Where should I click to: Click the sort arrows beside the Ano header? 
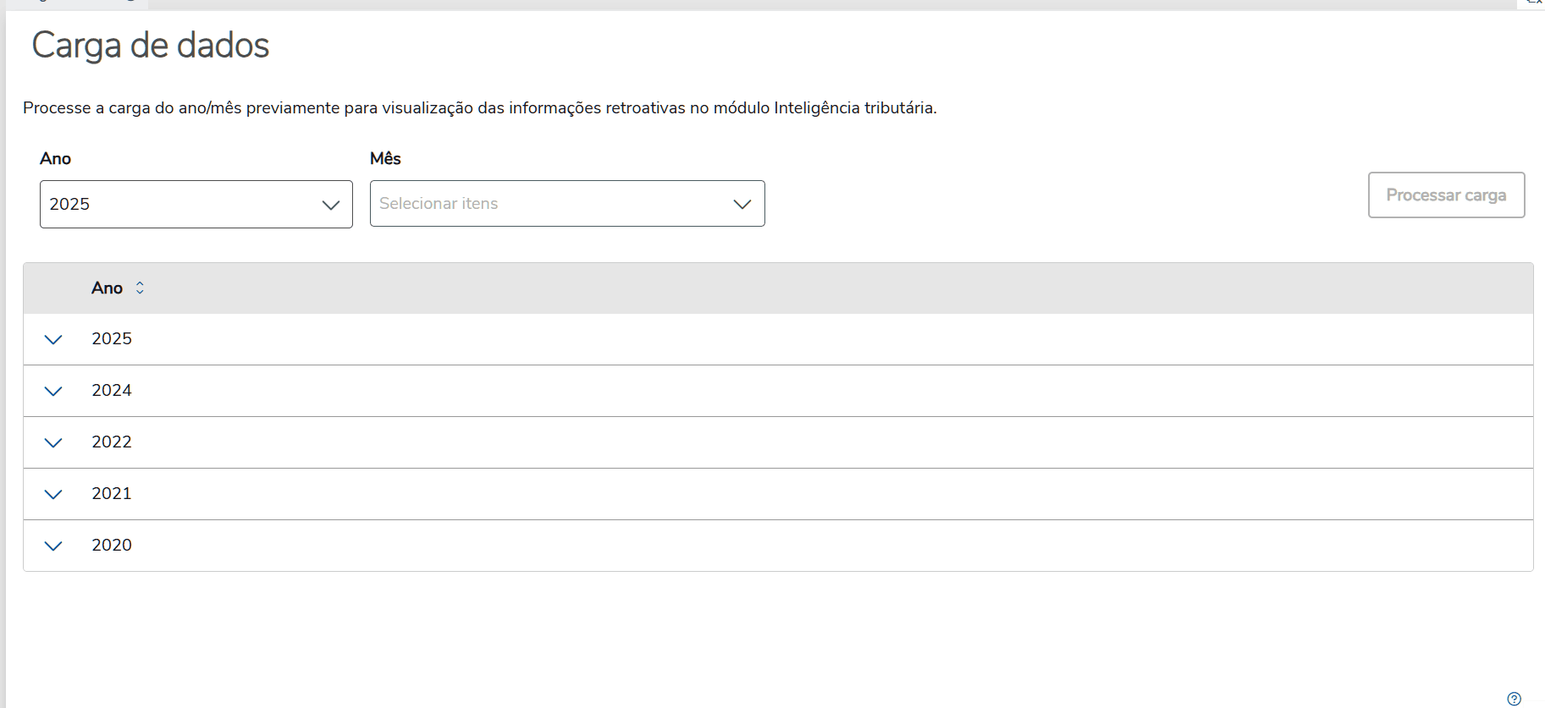pos(140,288)
